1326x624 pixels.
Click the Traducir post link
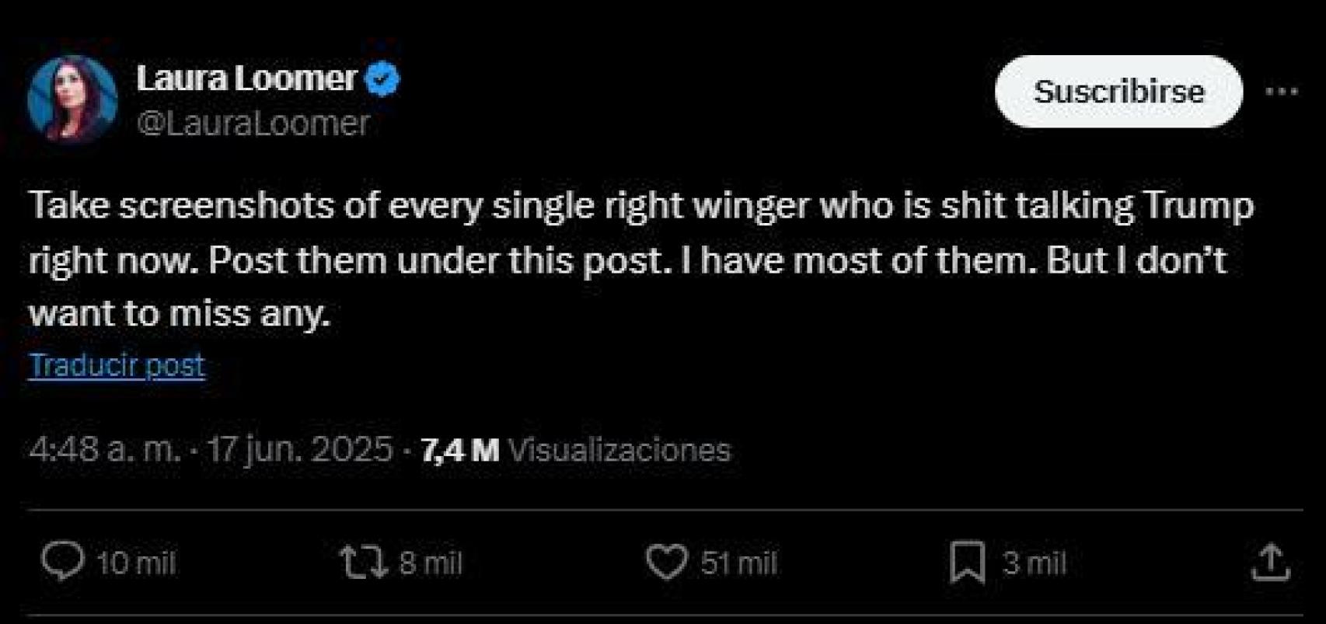115,365
